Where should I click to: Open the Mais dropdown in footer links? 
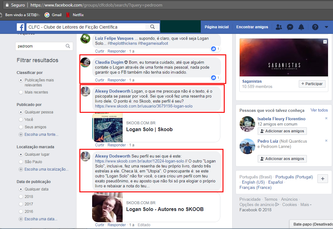pos(306,205)
